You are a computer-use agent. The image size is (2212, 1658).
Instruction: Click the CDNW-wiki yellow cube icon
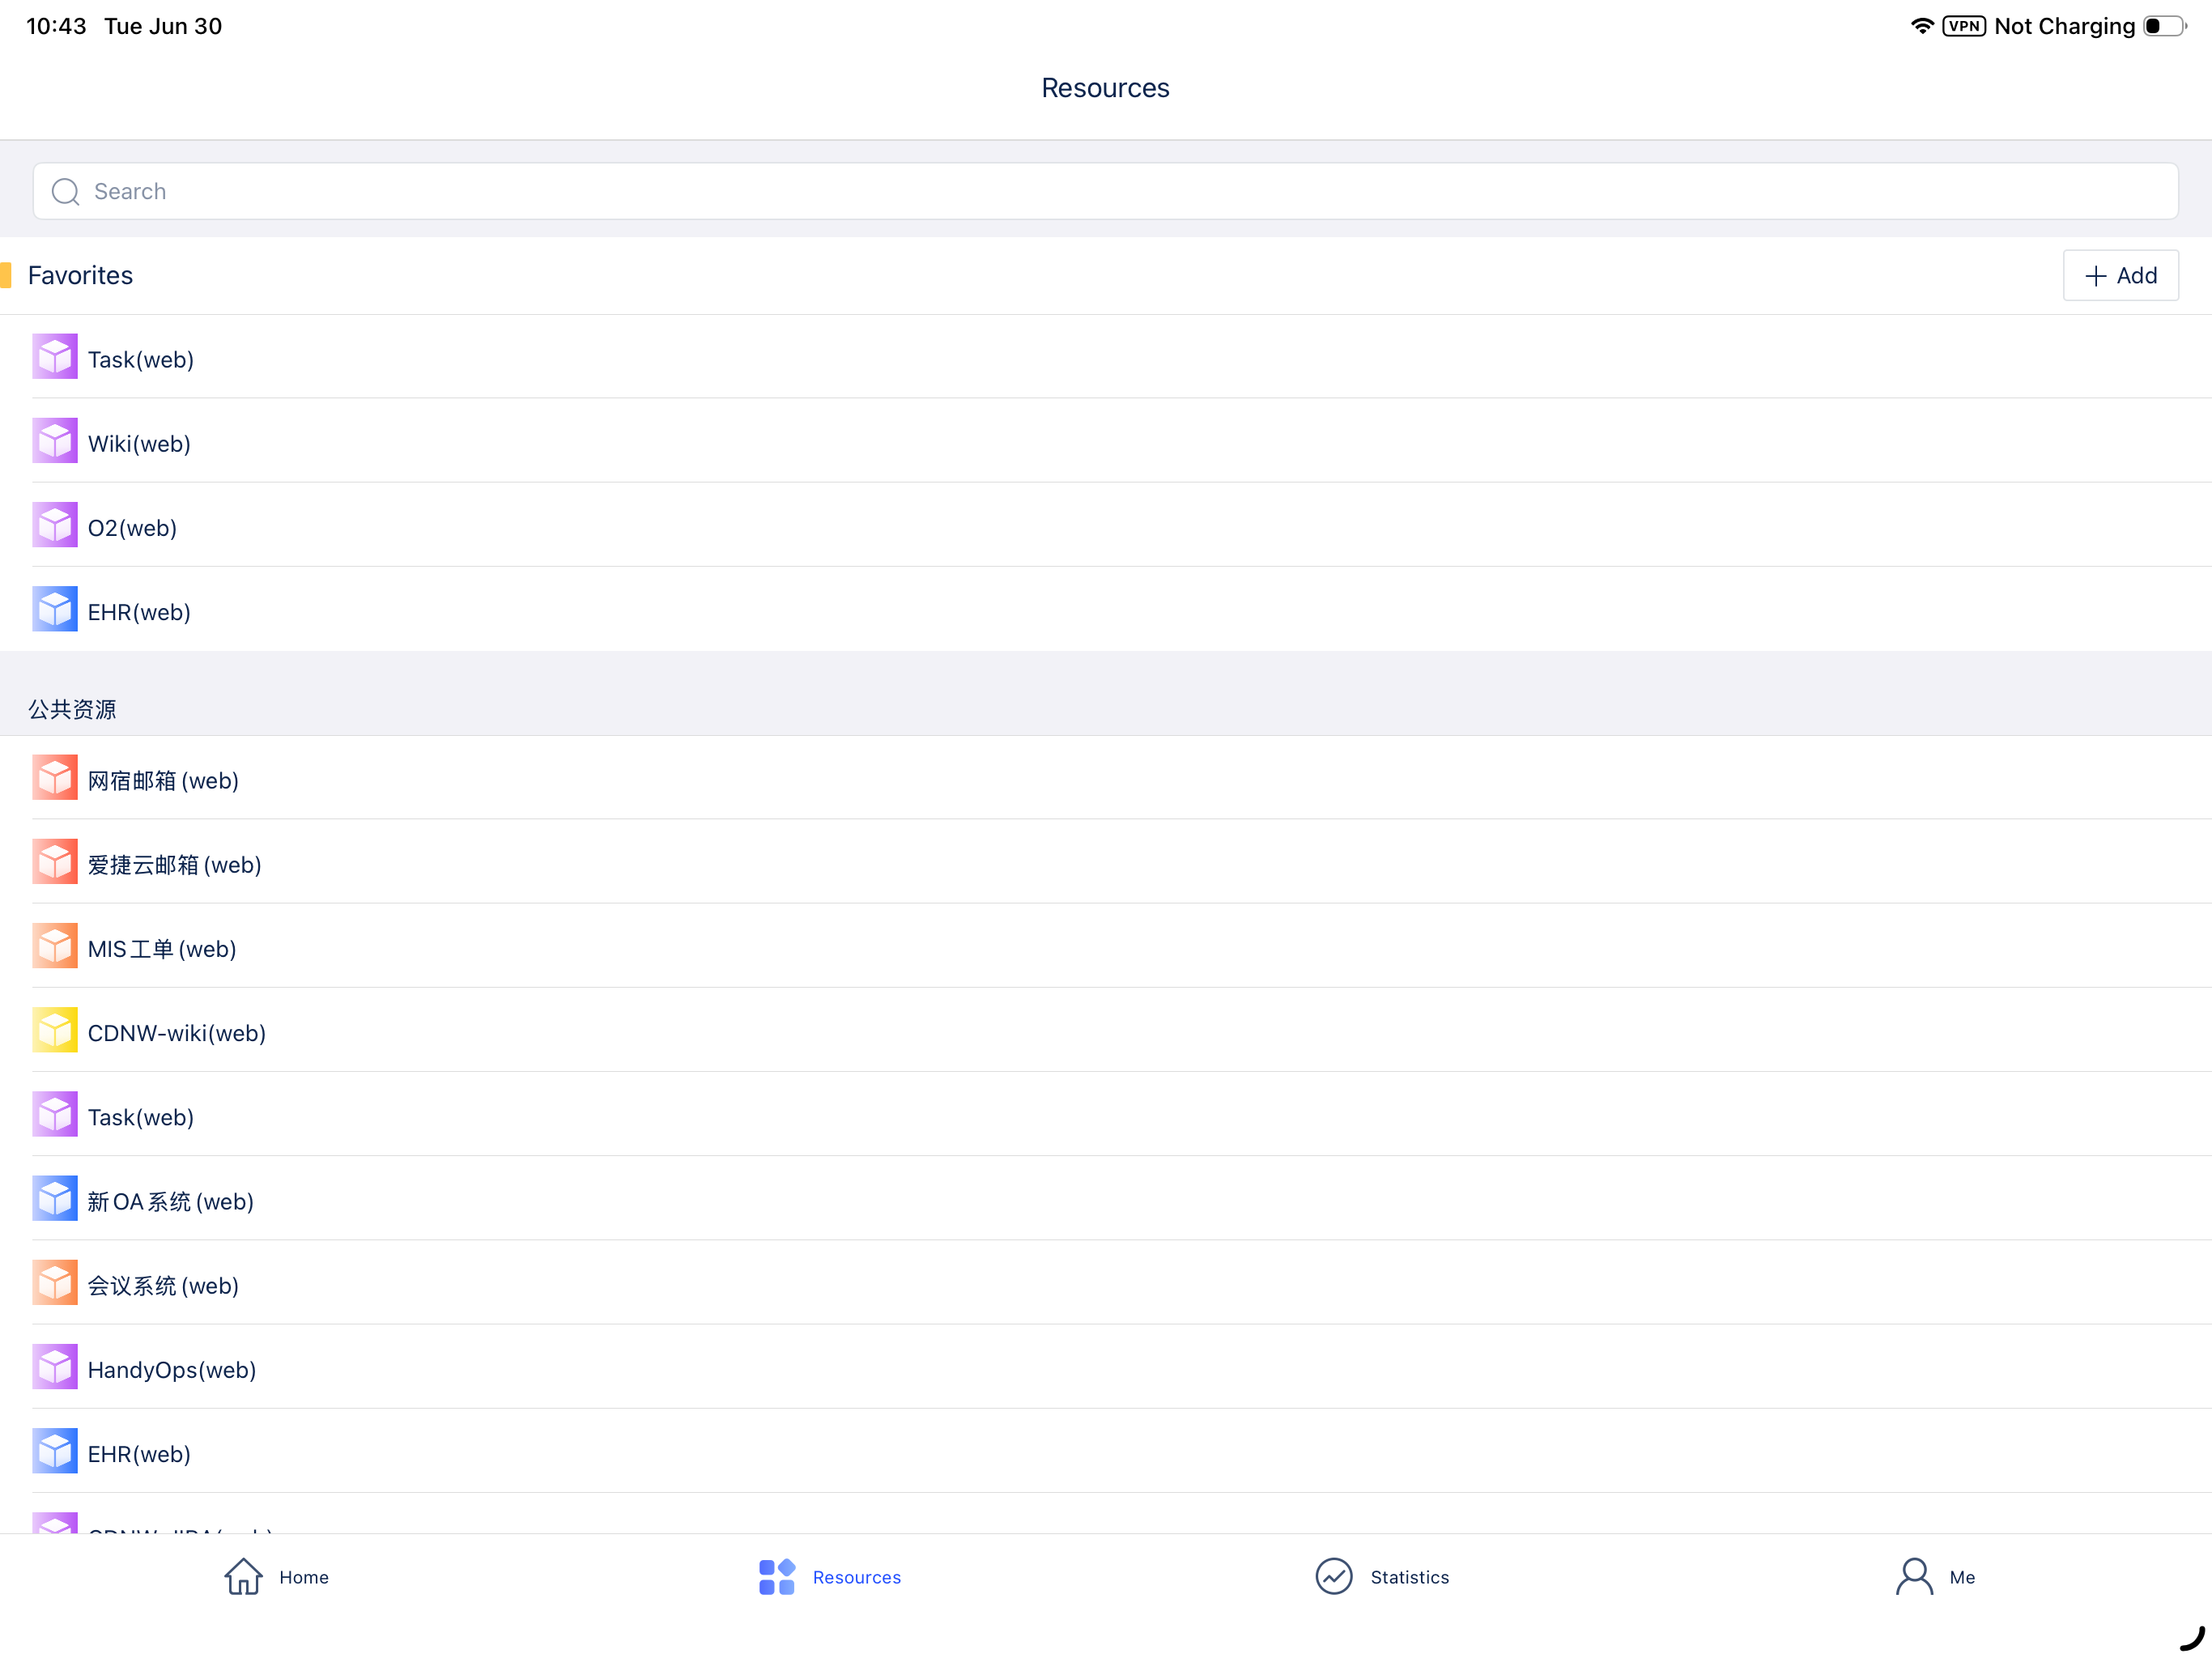55,1030
